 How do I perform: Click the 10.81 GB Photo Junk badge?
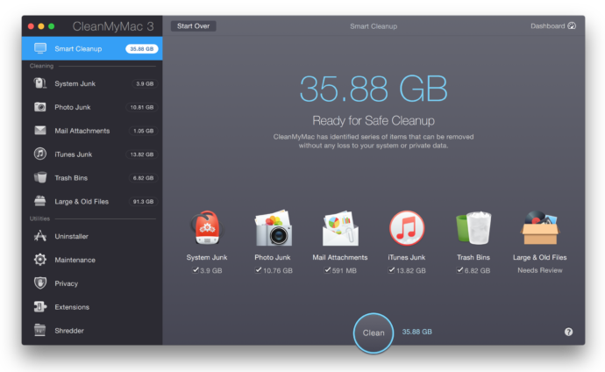pos(141,107)
